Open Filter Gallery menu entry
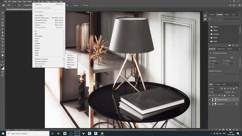Screen dimensions: 242x136 [x=49, y=15]
